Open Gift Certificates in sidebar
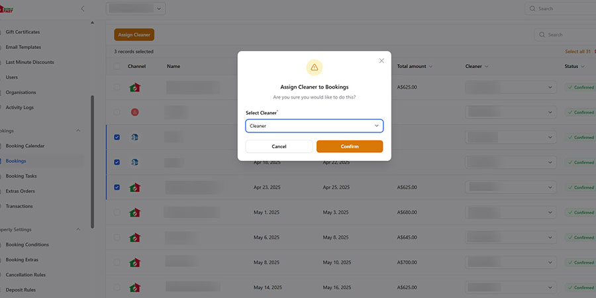Viewport: 596px width, 298px height. click(23, 32)
